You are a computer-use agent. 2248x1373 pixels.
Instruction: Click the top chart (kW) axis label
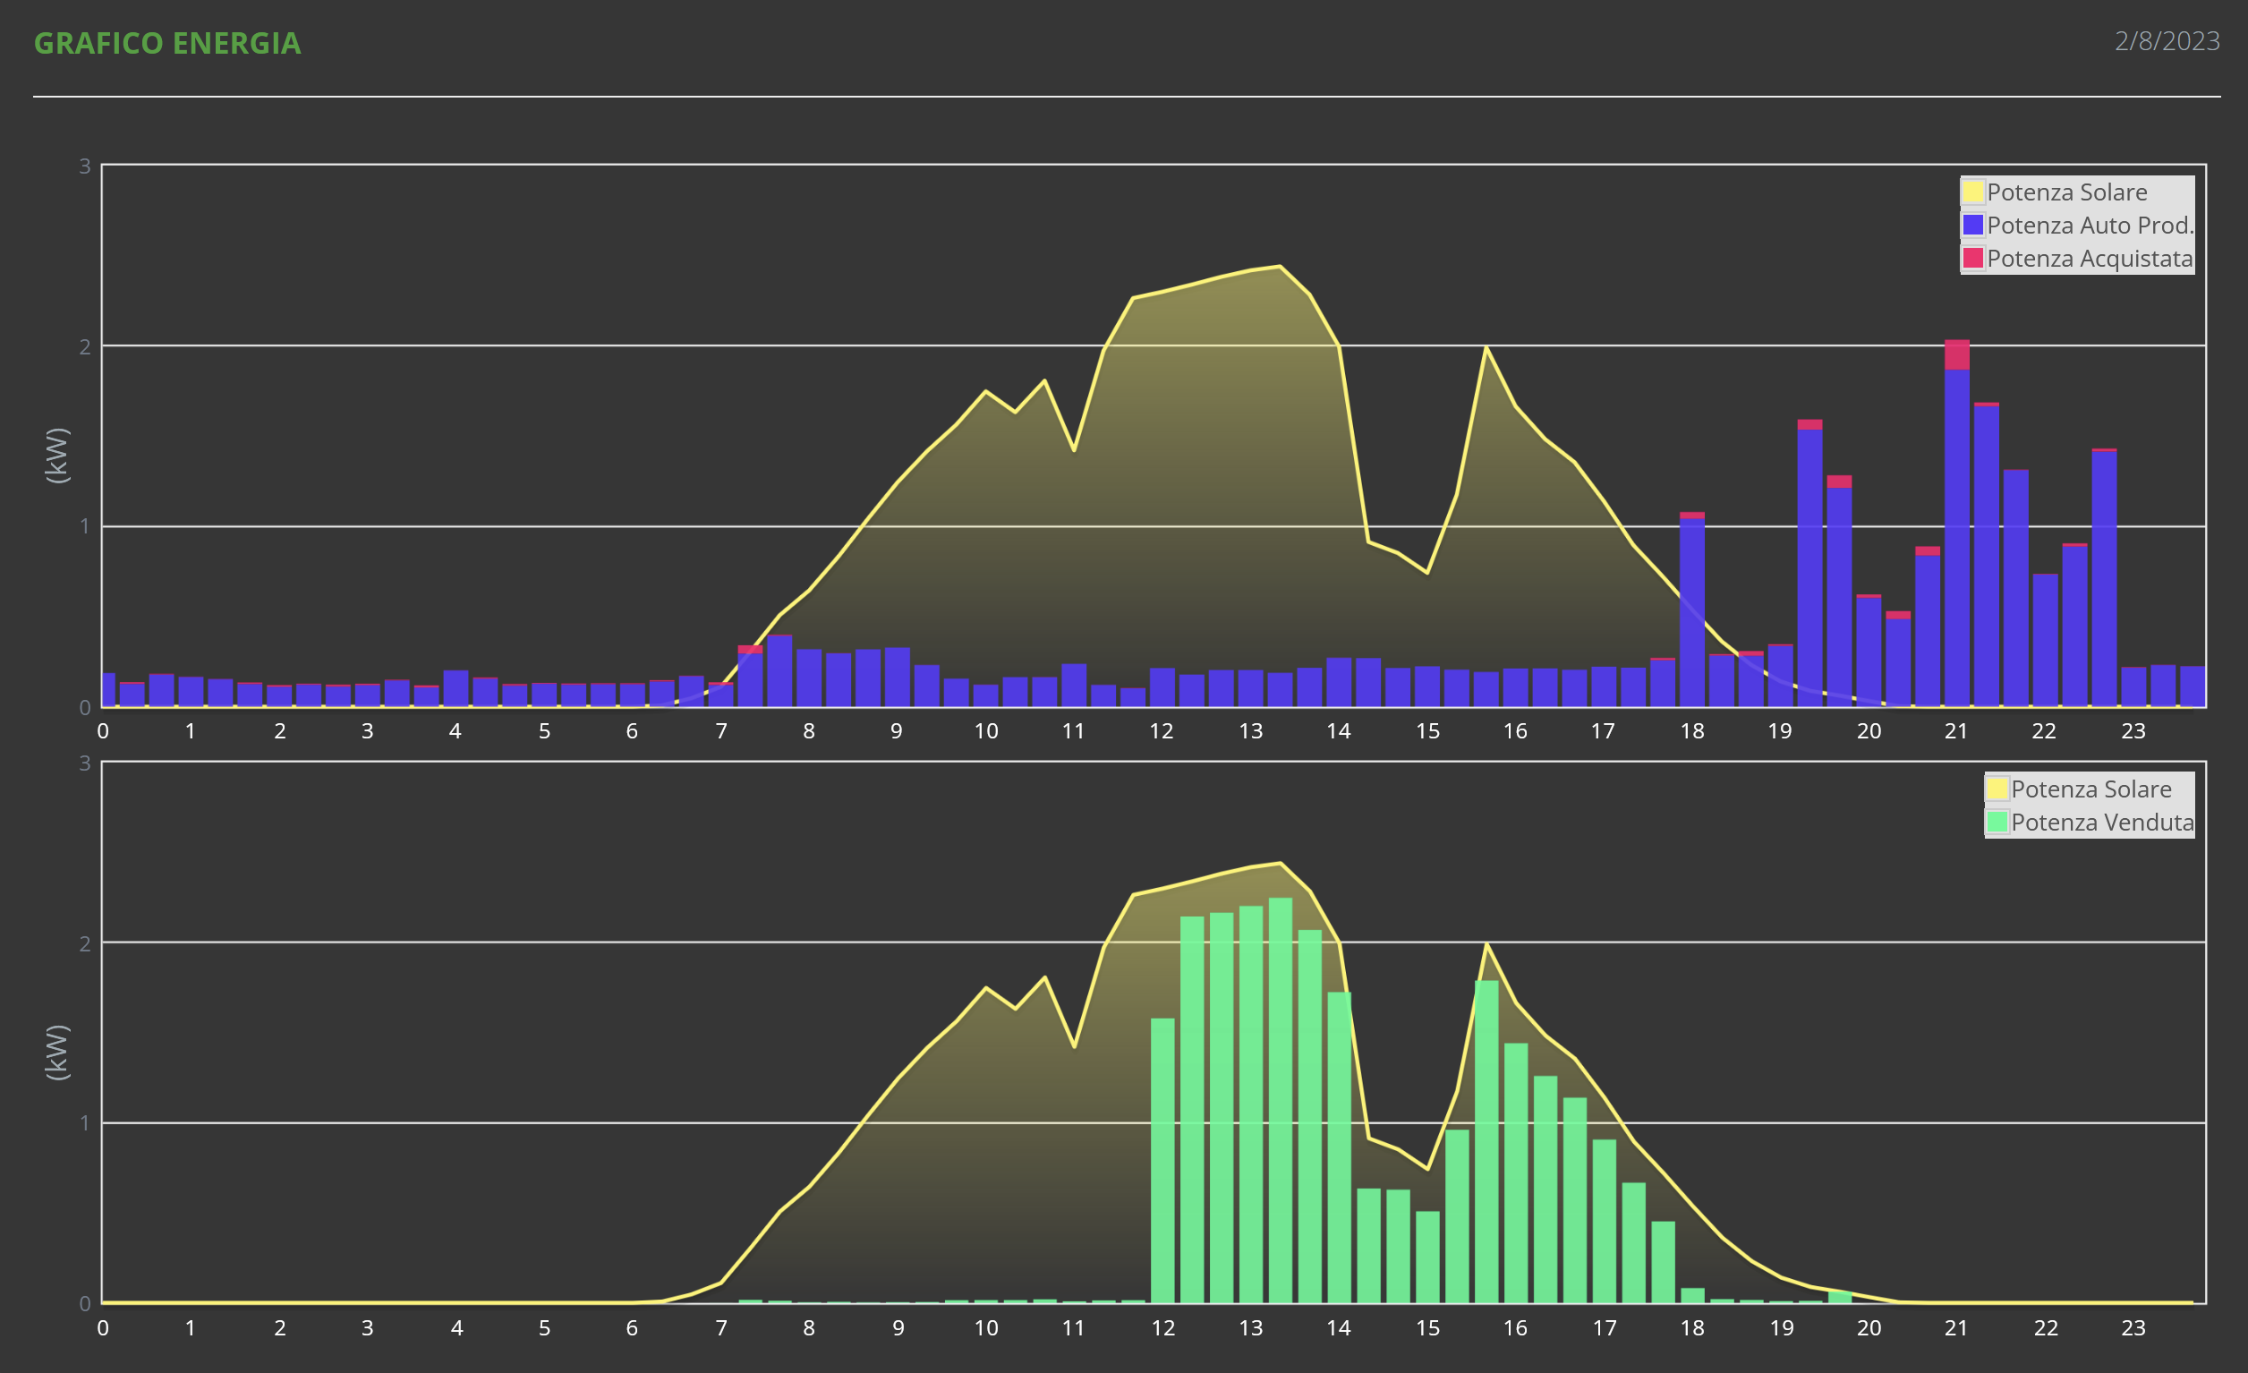tap(56, 456)
